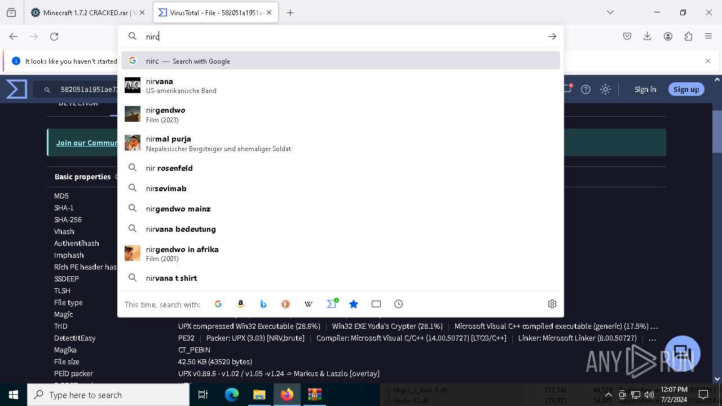
Task: Click Sign in on VirusTotal
Action: pyautogui.click(x=645, y=89)
